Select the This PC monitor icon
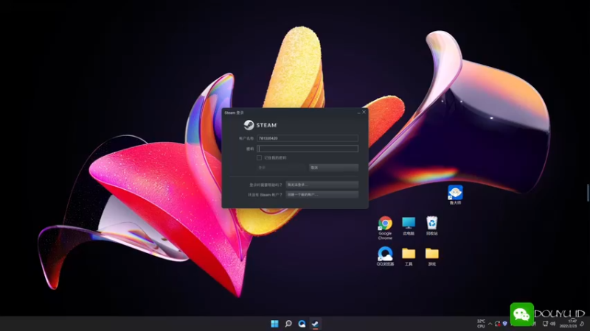This screenshot has height=331, width=590. (409, 226)
